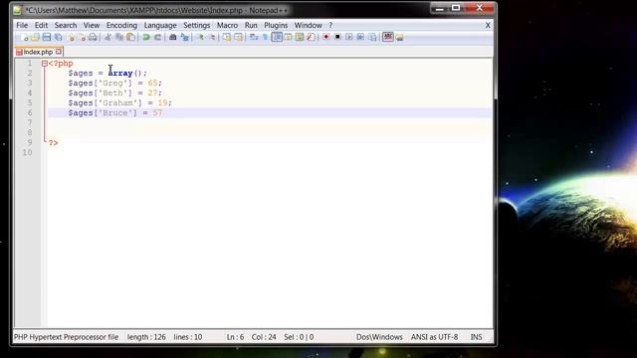Click the closing ?> tag on line 9
Image resolution: width=637 pixels, height=358 pixels.
pyautogui.click(x=53, y=143)
